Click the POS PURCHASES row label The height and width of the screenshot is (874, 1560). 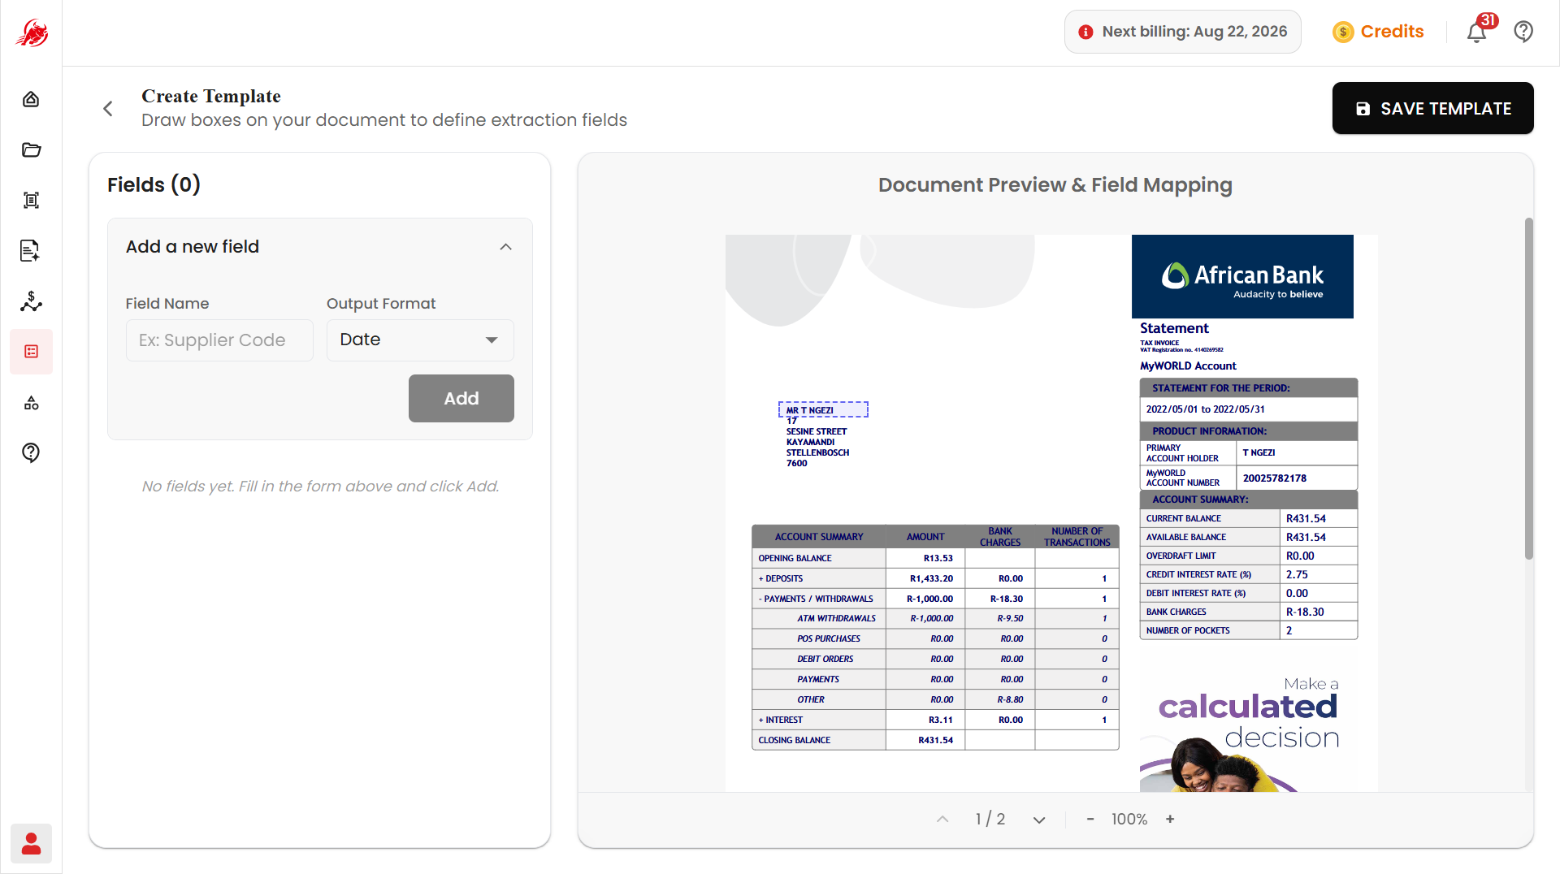point(828,638)
